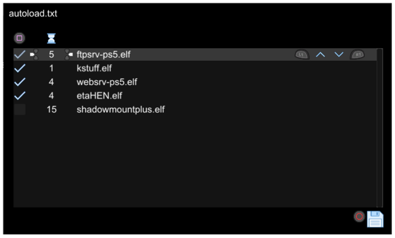Select the shadowmountplus.elf row
Viewport: 395px width, 238px height.
click(x=195, y=110)
